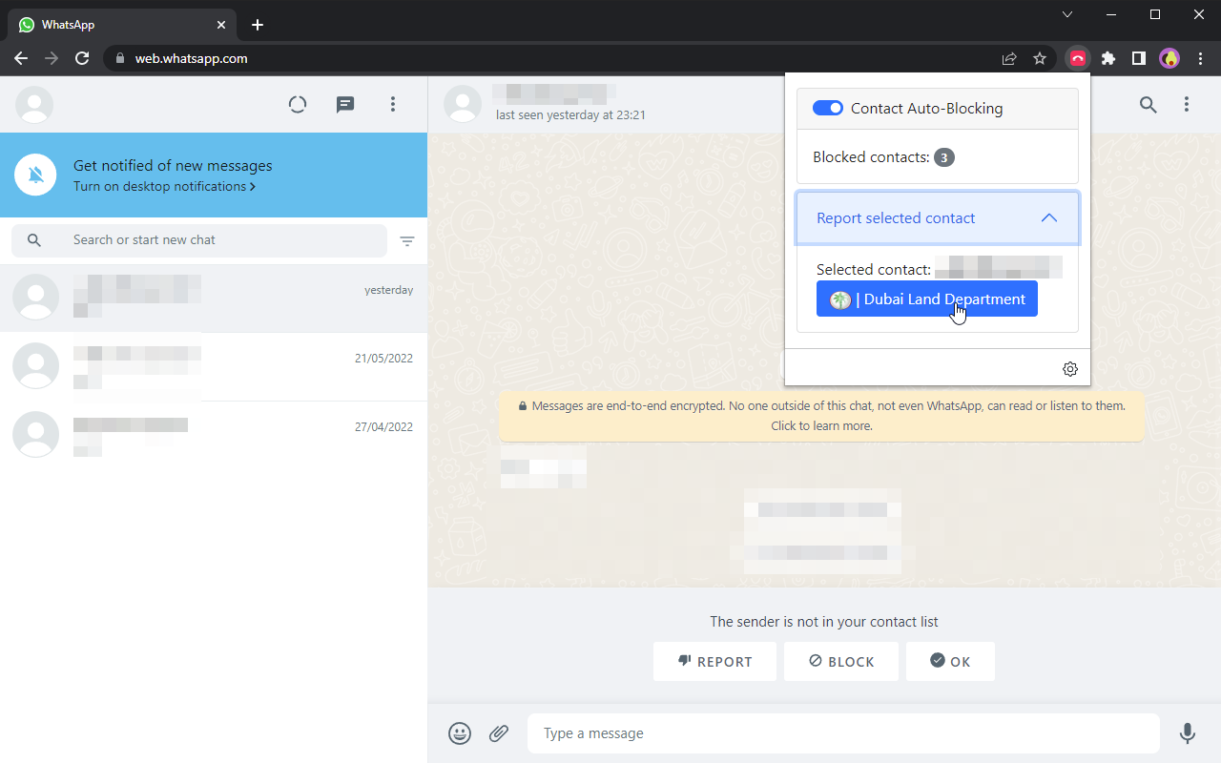Open left panel three-dot menu
Viewport: 1221px width, 763px height.
(x=393, y=105)
